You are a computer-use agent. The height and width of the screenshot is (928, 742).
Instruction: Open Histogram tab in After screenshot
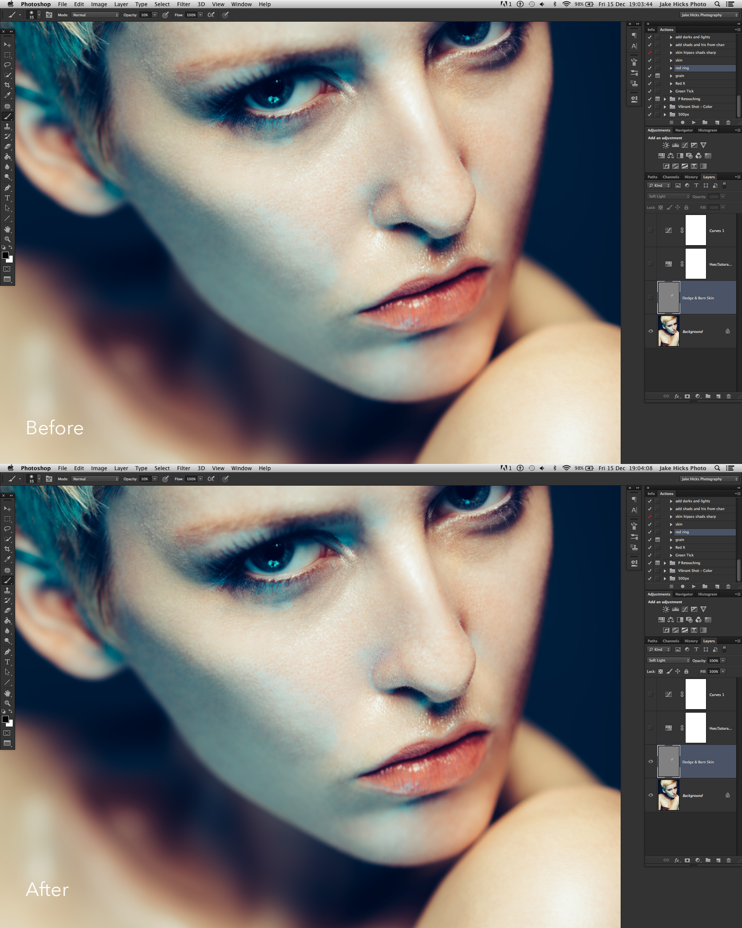707,594
